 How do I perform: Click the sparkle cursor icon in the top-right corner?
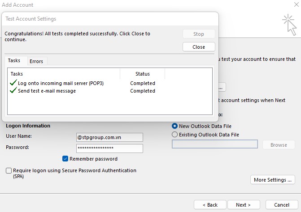[x=288, y=24]
